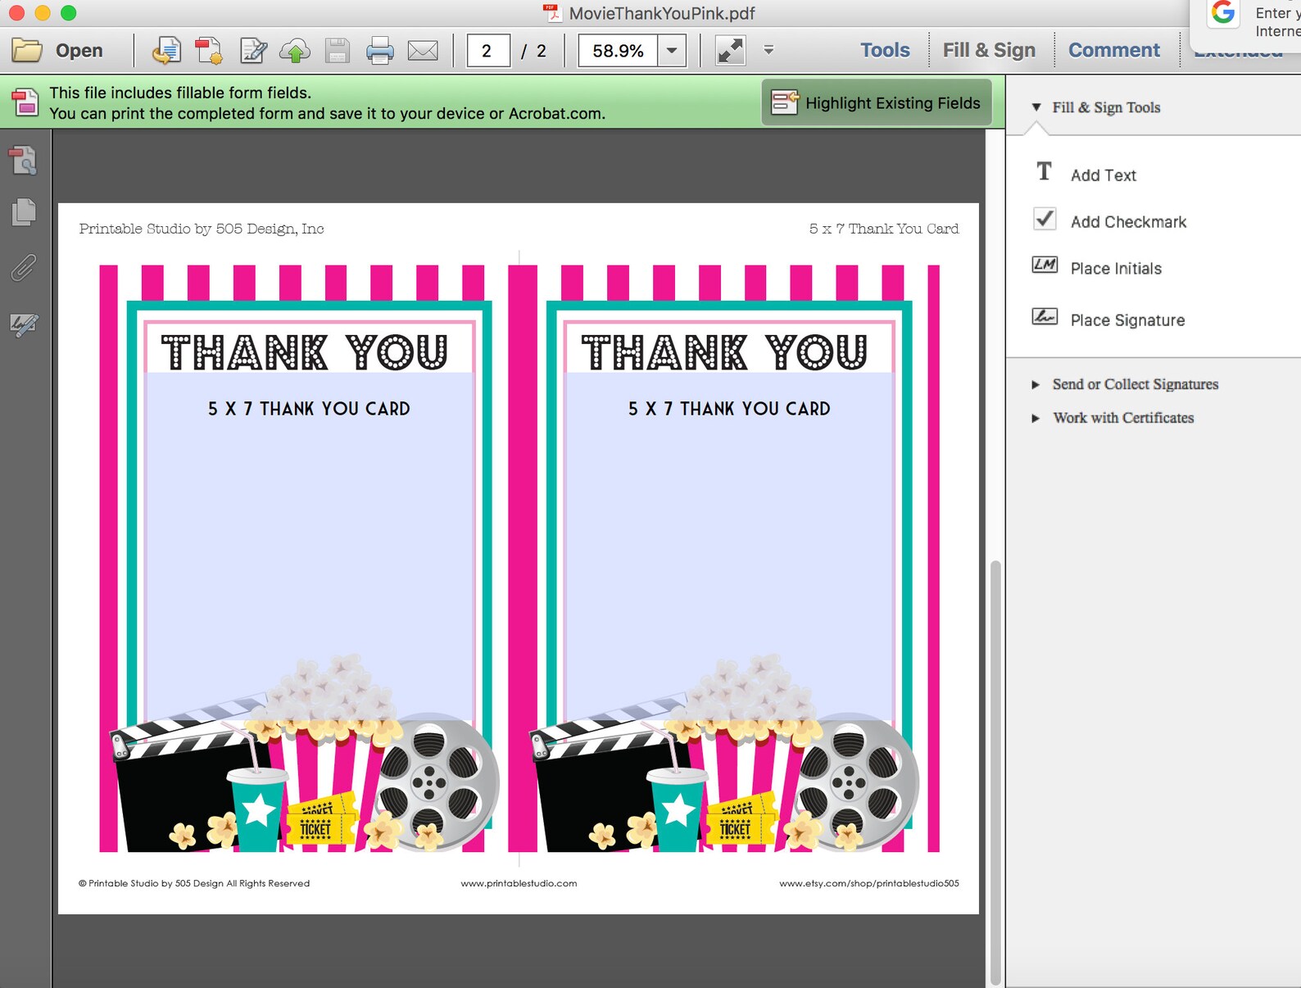Image resolution: width=1301 pixels, height=988 pixels.
Task: Click the create PDF icon
Action: point(208,51)
